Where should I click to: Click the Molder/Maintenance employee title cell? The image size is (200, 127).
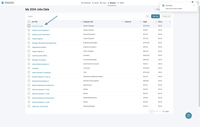click(x=90, y=98)
